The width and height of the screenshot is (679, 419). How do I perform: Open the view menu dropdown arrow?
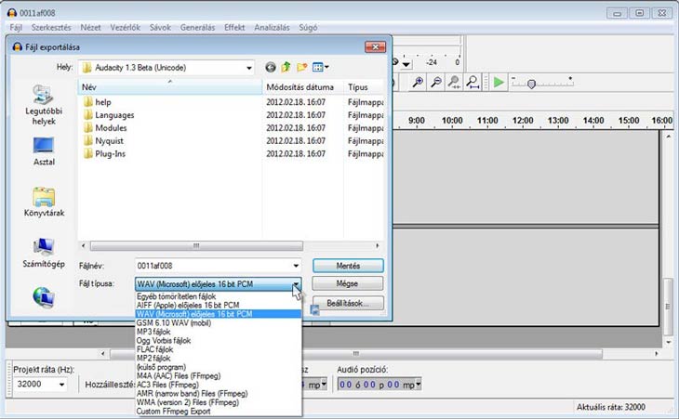pos(327,67)
